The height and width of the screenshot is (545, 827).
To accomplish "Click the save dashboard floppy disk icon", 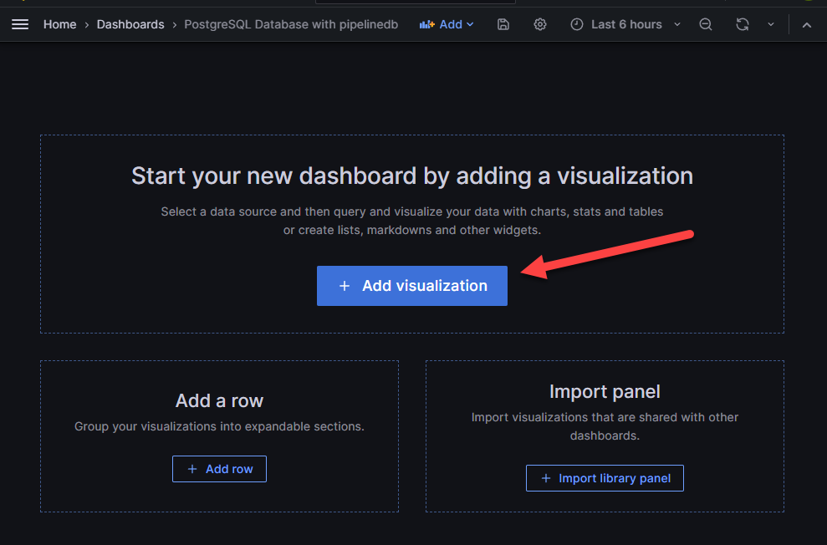I will 503,24.
